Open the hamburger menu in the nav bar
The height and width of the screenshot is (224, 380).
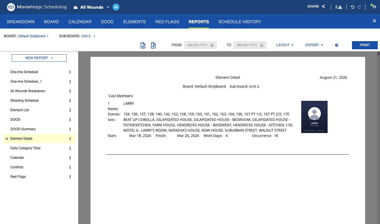[374, 21]
